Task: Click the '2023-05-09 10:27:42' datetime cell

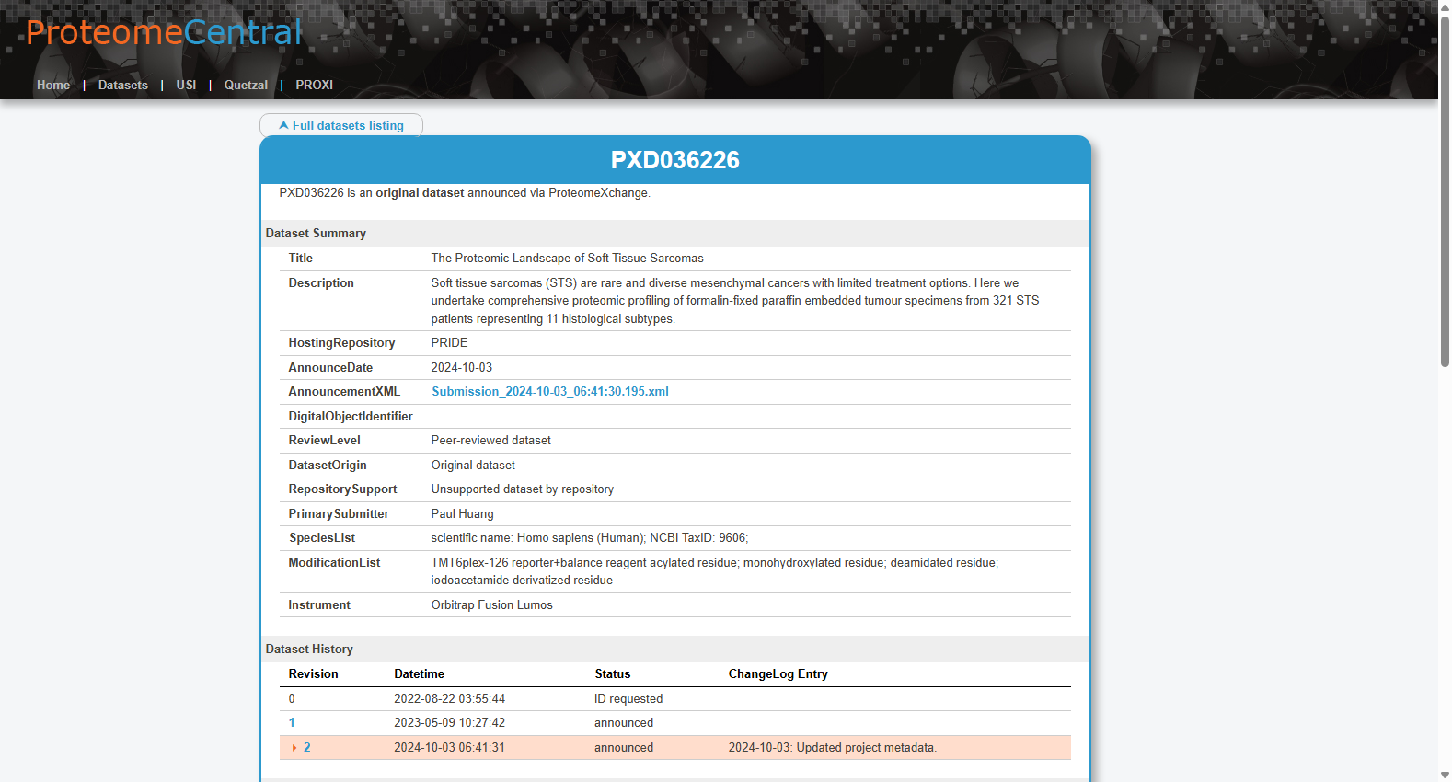Action: pos(449,722)
